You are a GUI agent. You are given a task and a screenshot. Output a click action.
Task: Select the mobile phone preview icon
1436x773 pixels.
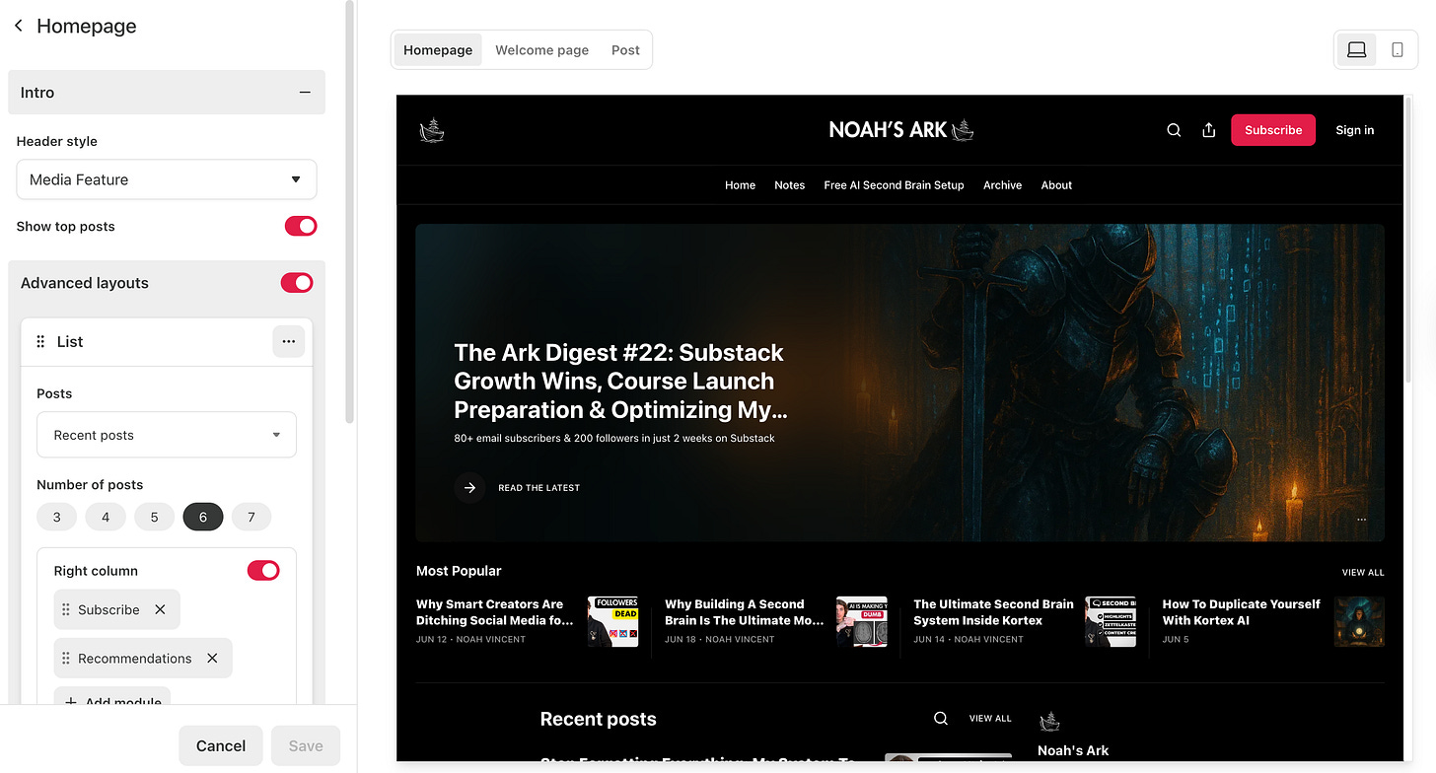click(1398, 49)
